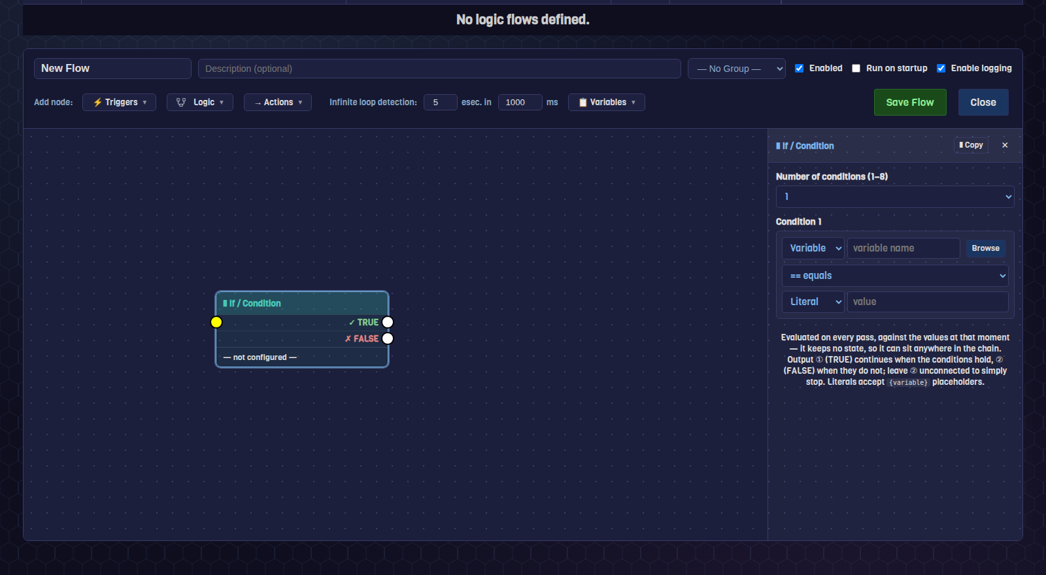Open the == equals operator dropdown

895,276
